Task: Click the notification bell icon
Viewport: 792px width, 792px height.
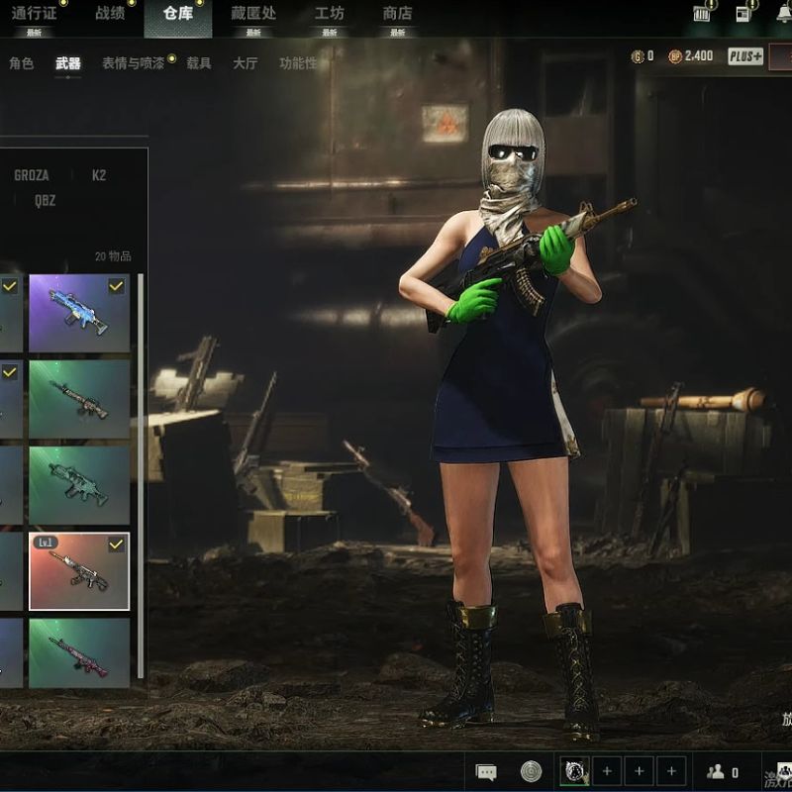Action: pyautogui.click(x=782, y=12)
